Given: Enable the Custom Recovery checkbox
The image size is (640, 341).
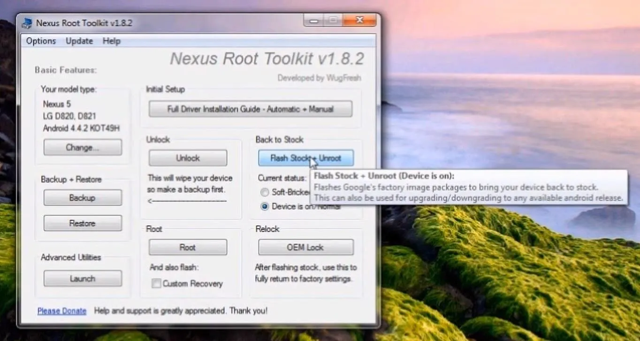Looking at the screenshot, I should 156,283.
